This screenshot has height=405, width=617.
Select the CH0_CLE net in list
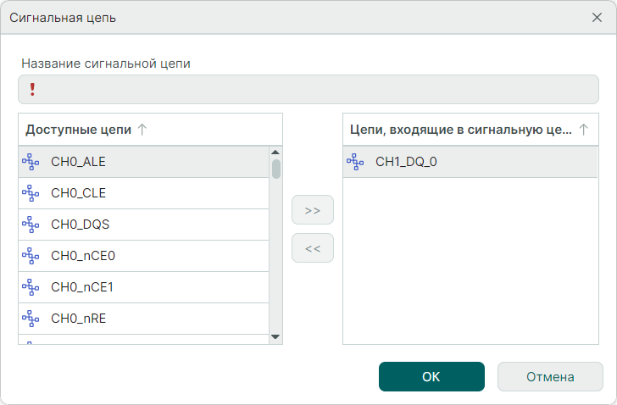pos(78,192)
